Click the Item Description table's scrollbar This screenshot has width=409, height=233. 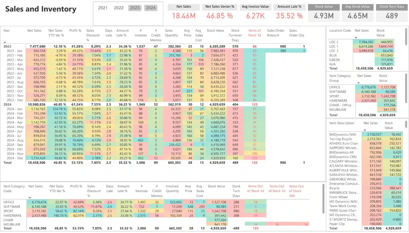coord(406,124)
